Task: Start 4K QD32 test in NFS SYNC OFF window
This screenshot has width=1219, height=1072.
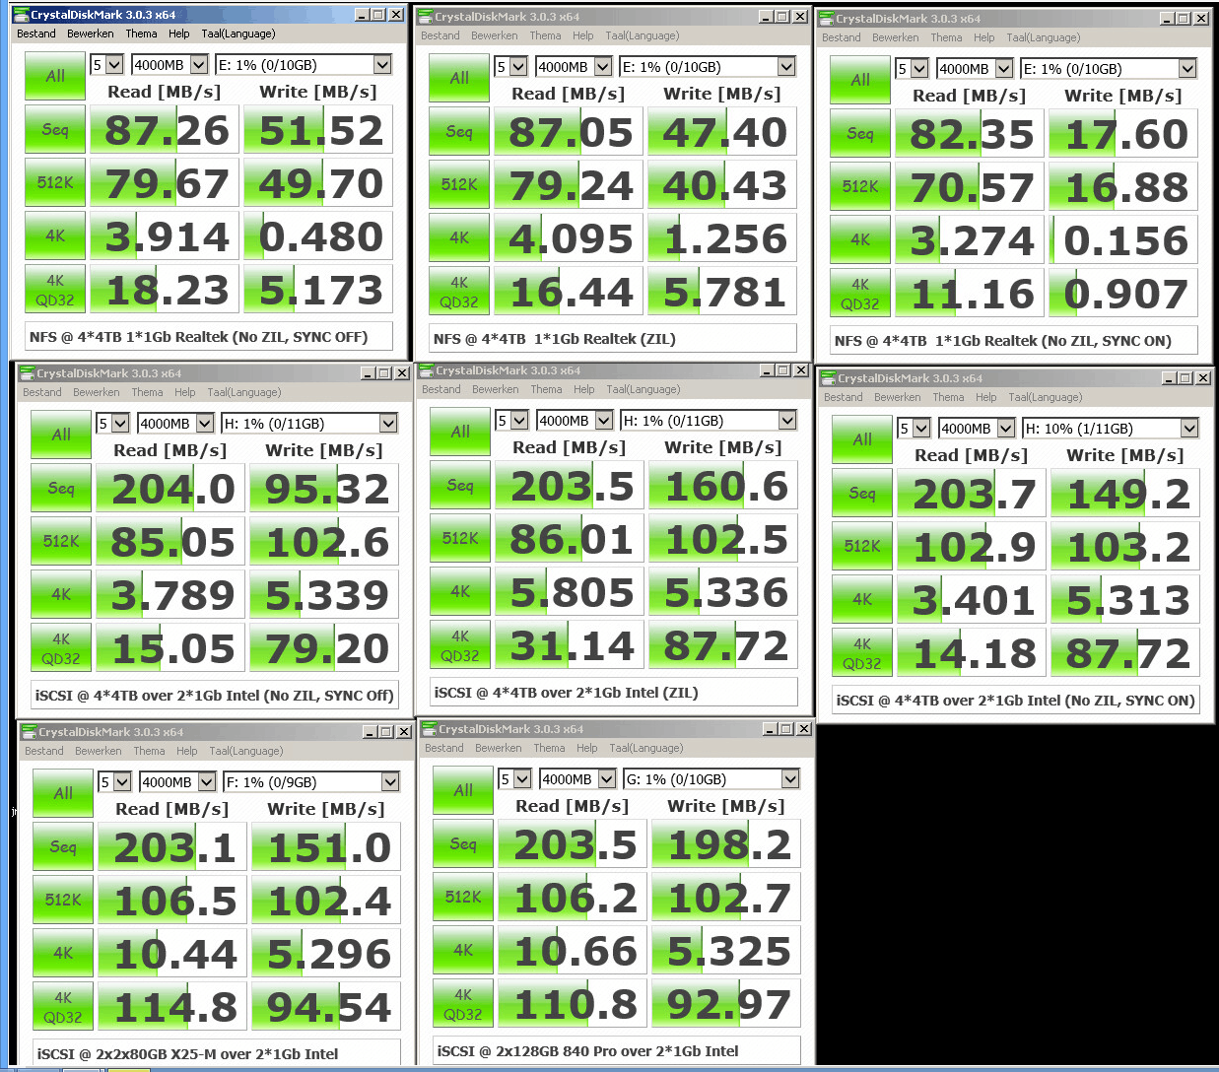Action: [x=55, y=291]
